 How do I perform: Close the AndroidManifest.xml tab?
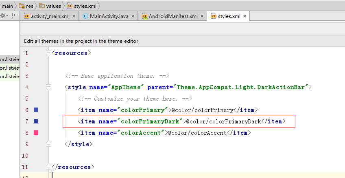tap(202, 16)
